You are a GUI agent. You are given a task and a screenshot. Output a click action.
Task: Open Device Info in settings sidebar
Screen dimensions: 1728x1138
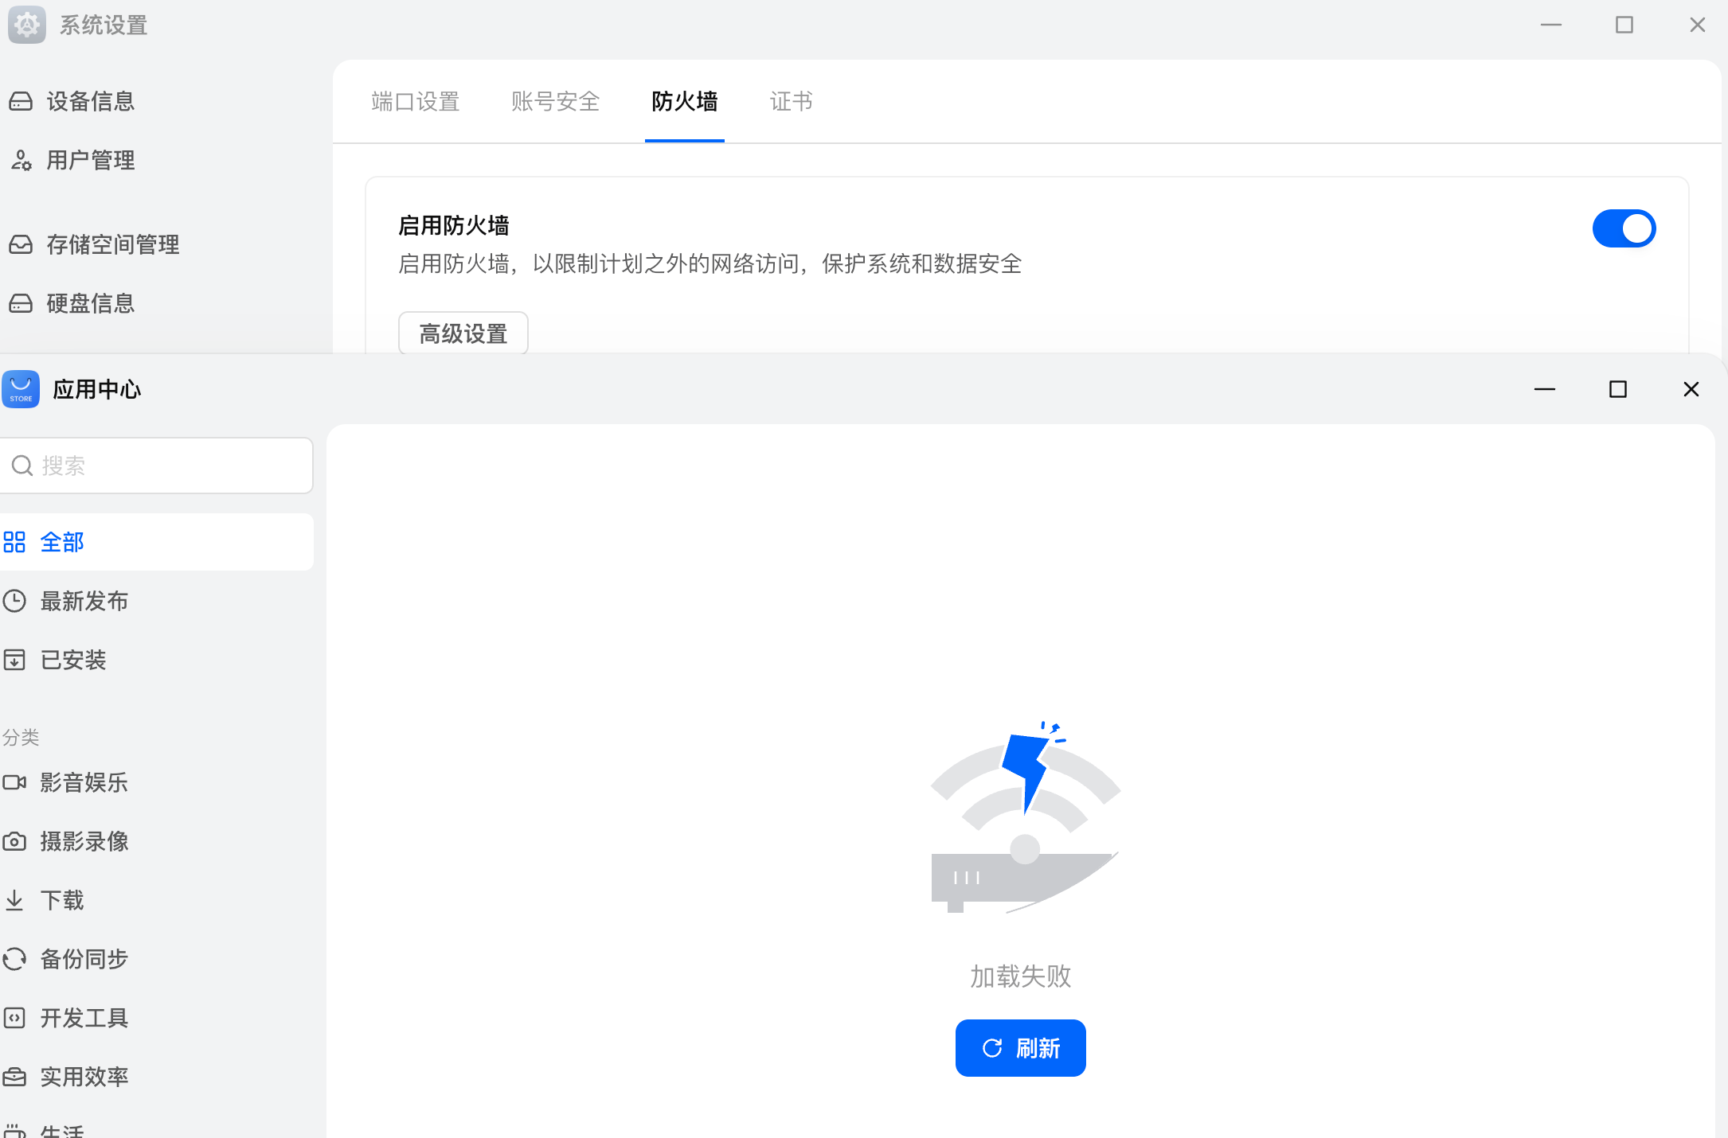click(x=89, y=101)
